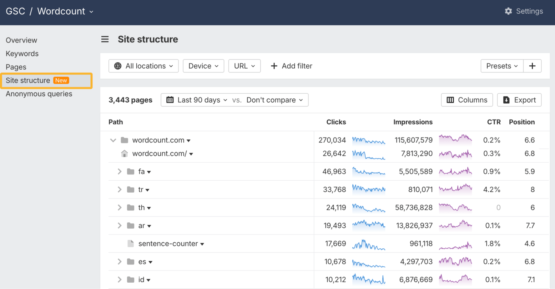Click the home icon for wordcount.com/
555x289 pixels.
tap(124, 153)
